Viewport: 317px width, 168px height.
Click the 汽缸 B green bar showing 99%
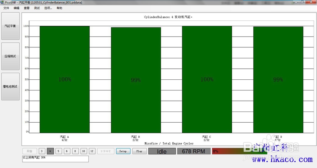pos(136,80)
